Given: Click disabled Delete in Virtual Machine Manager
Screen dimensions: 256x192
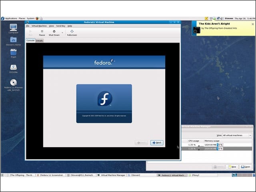Looking at the screenshot, I should 218,167.
